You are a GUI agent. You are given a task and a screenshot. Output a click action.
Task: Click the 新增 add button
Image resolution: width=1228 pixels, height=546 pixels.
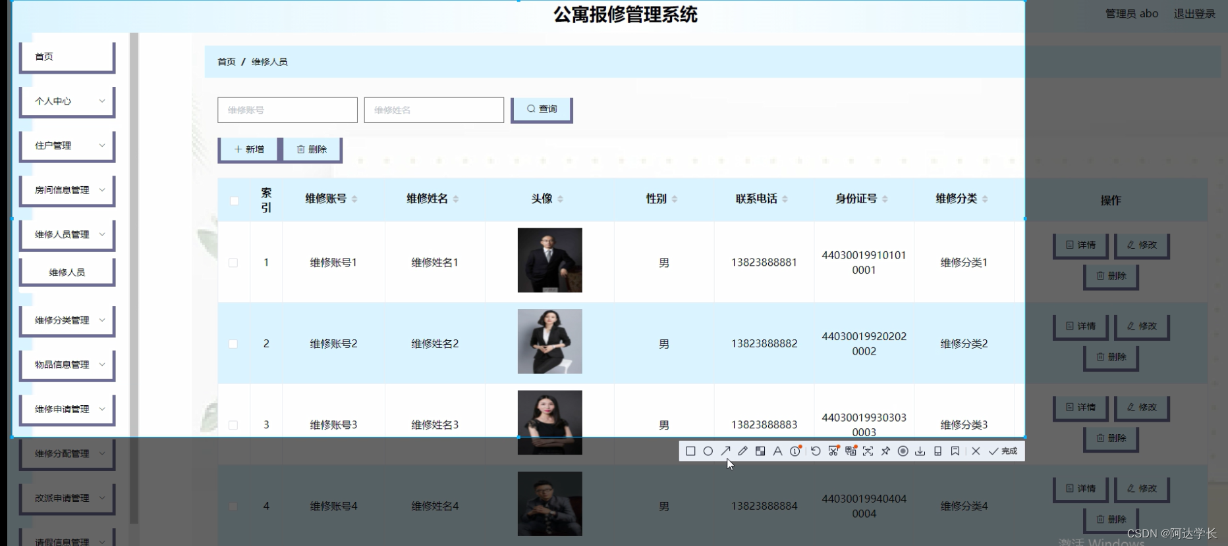[248, 149]
